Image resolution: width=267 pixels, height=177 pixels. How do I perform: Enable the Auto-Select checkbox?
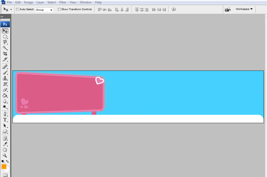tap(17, 9)
